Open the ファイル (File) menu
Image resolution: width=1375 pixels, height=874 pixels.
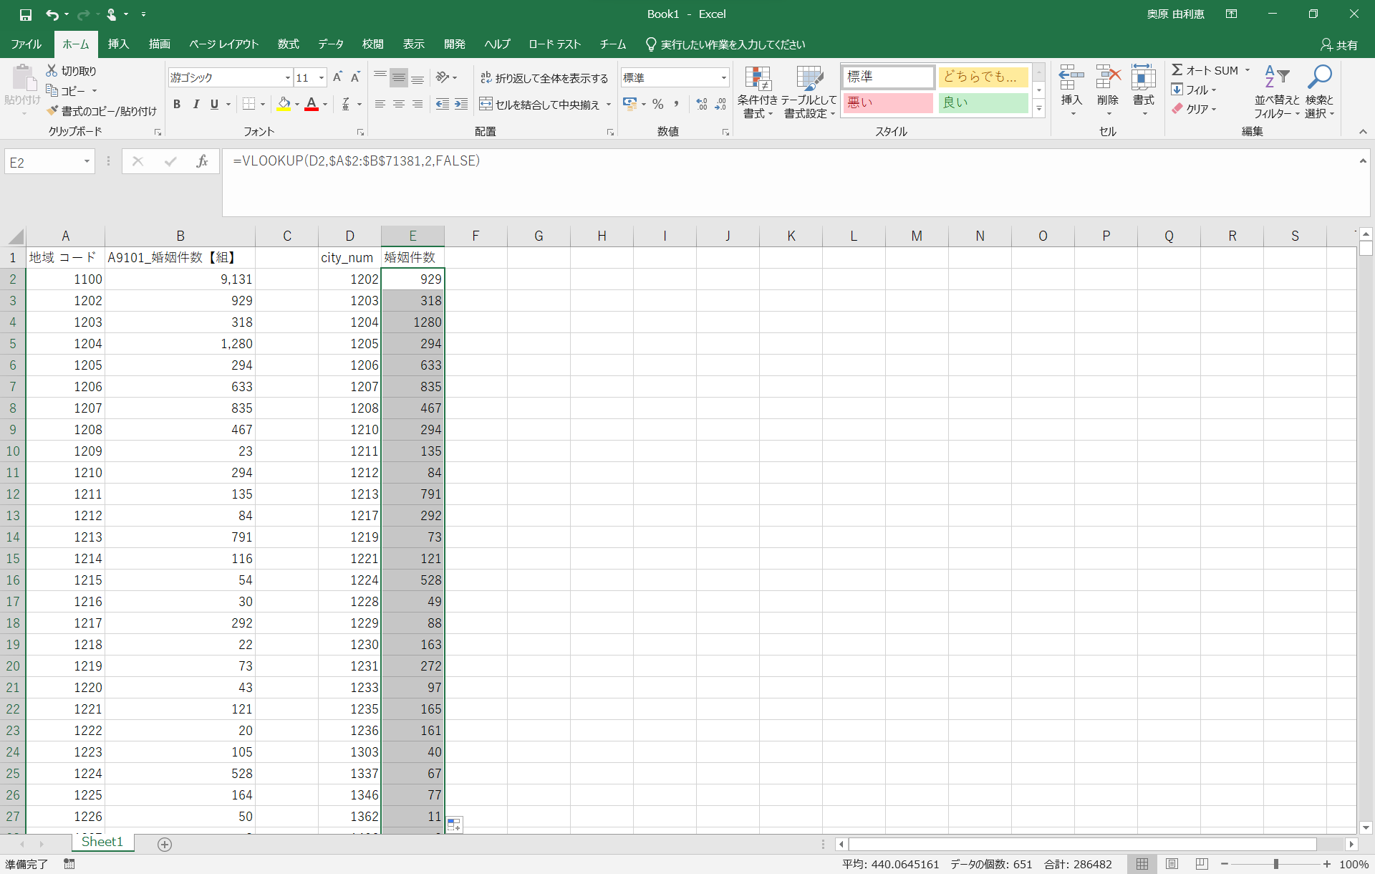tap(26, 44)
